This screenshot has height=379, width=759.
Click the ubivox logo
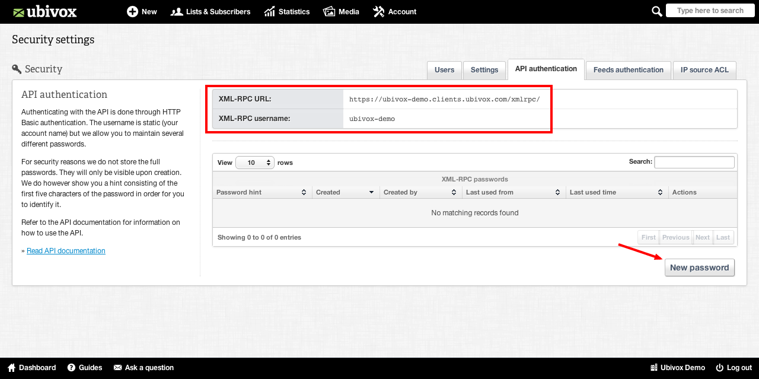coord(44,11)
